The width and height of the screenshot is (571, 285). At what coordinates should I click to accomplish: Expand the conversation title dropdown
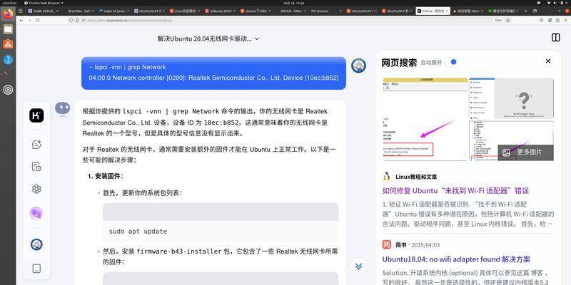tap(257, 38)
